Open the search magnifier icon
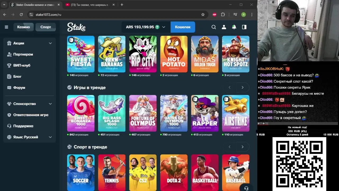 [x=214, y=27]
